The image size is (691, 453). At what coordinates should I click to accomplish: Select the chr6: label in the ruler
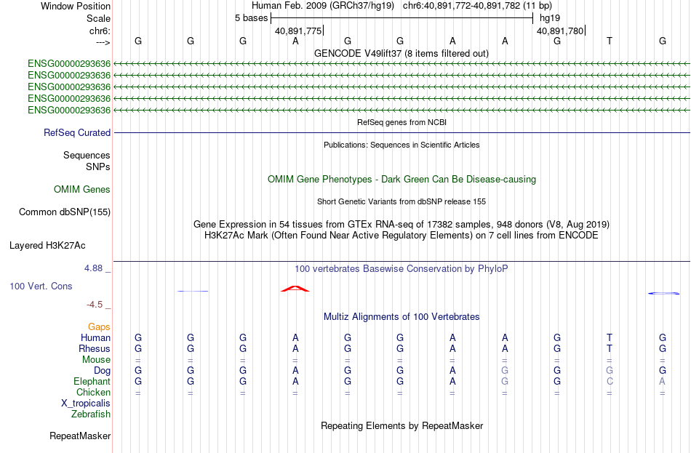coord(100,31)
